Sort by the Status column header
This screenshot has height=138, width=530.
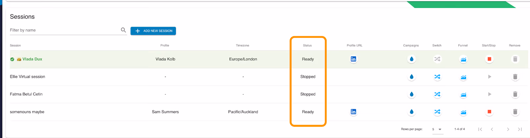point(307,45)
